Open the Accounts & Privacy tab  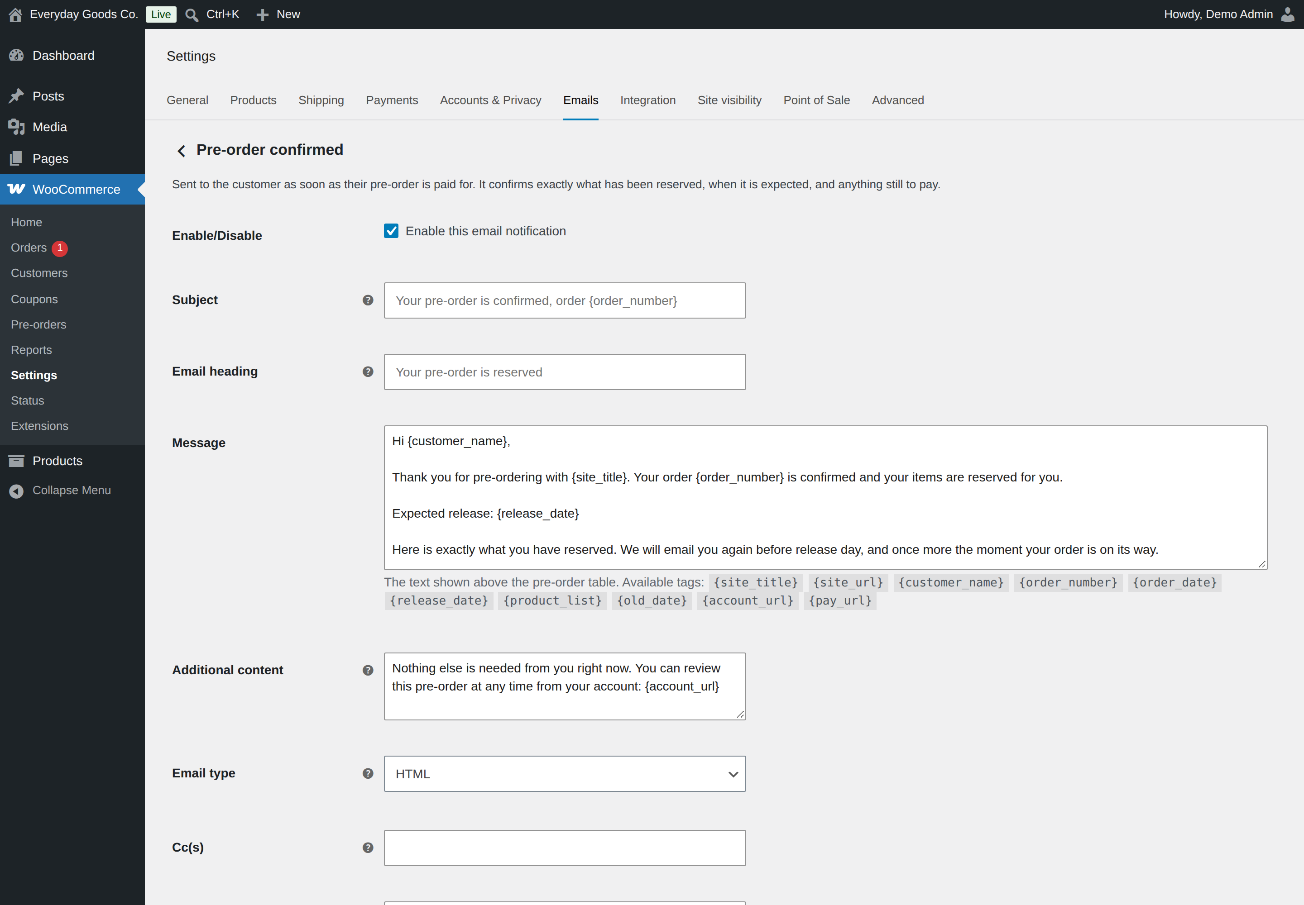(490, 100)
